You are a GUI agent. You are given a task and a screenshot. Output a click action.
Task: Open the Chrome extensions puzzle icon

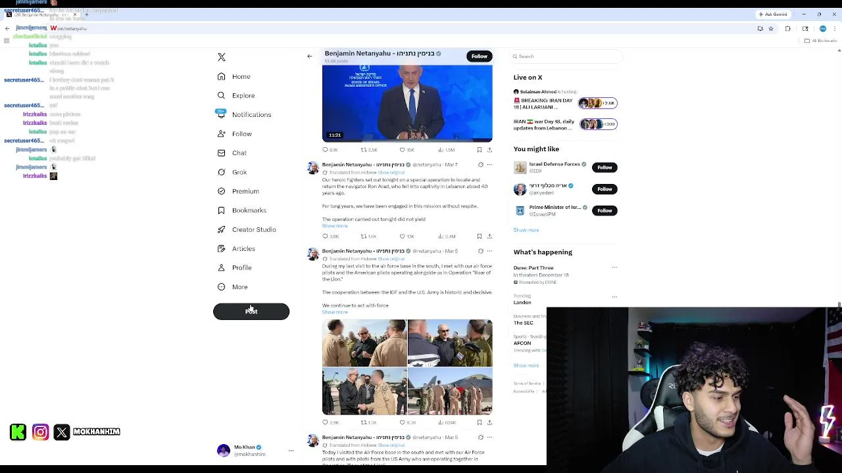[x=787, y=29]
